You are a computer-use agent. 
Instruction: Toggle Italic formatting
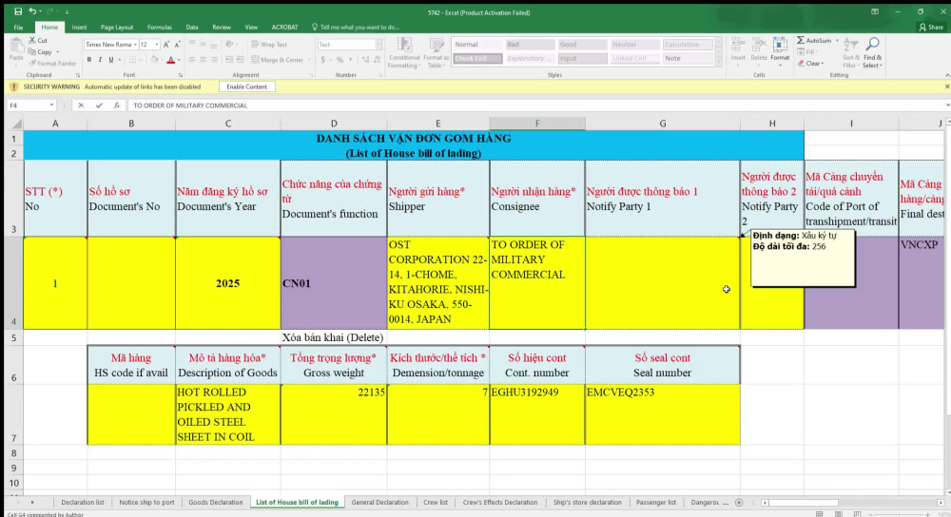coord(100,60)
